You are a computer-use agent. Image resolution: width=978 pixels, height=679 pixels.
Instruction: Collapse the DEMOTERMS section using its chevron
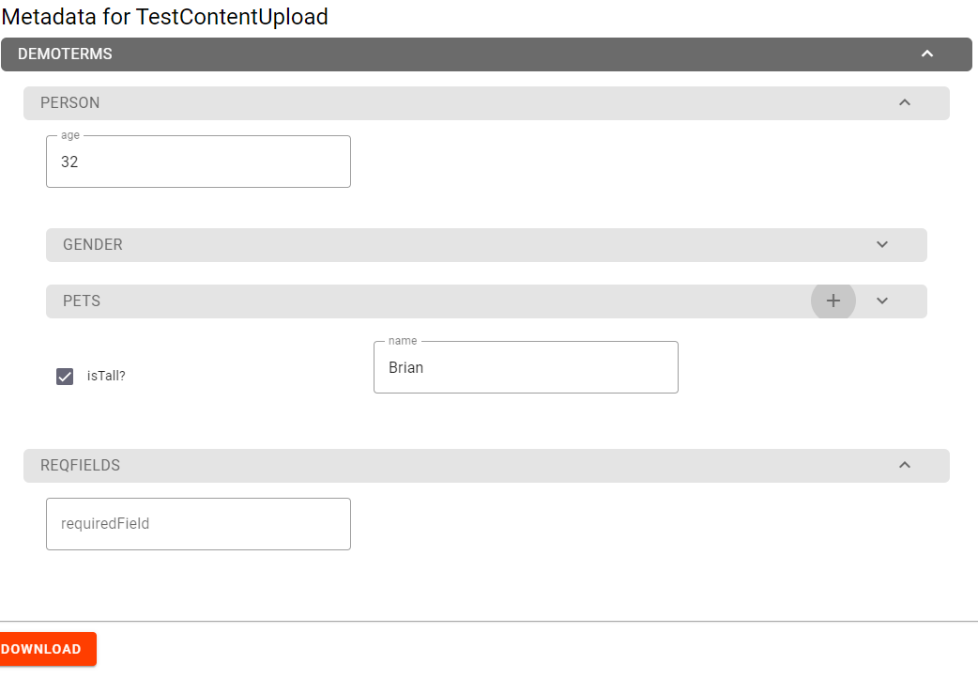pos(928,54)
